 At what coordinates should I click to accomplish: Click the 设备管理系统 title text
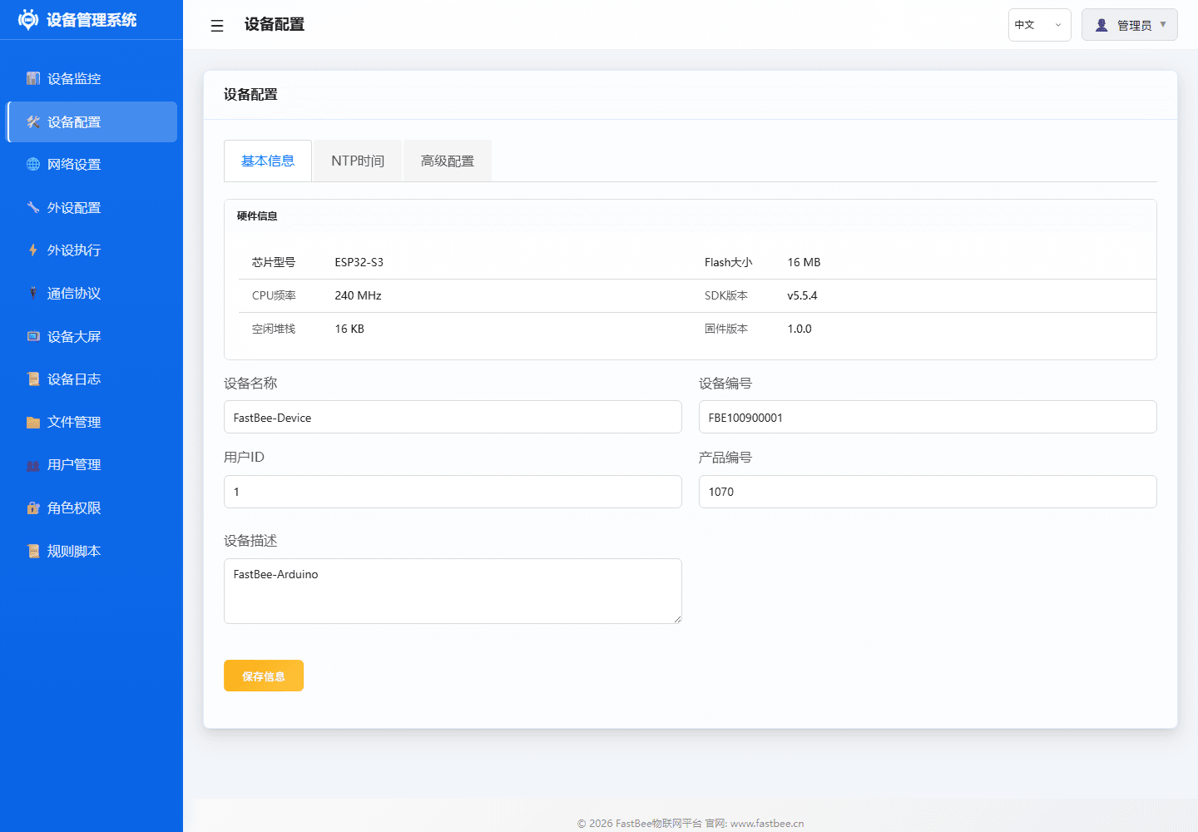click(x=92, y=20)
